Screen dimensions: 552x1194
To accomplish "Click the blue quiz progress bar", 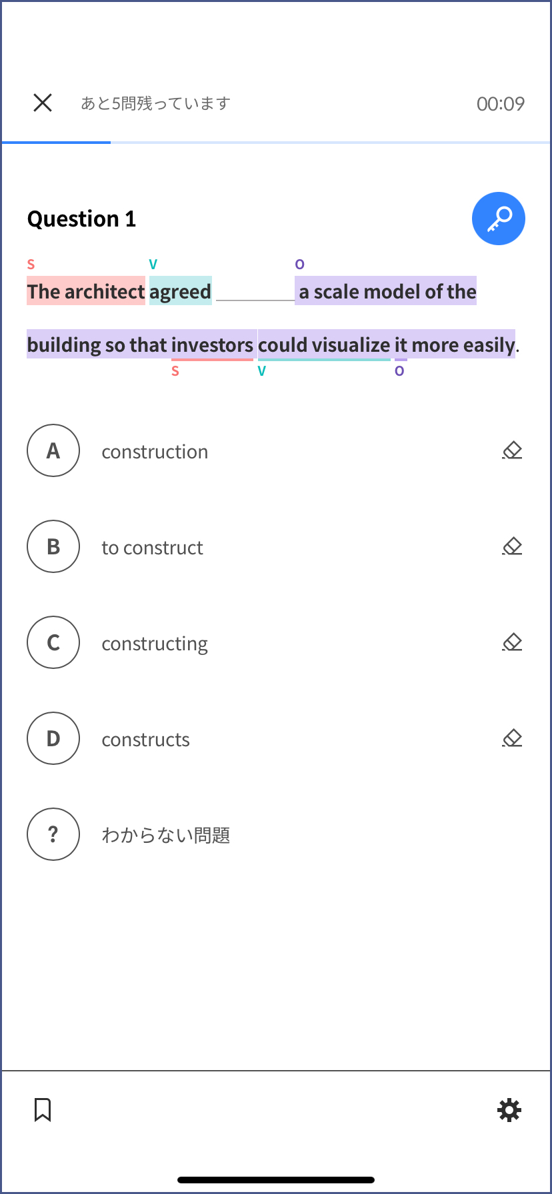I will pos(56,142).
